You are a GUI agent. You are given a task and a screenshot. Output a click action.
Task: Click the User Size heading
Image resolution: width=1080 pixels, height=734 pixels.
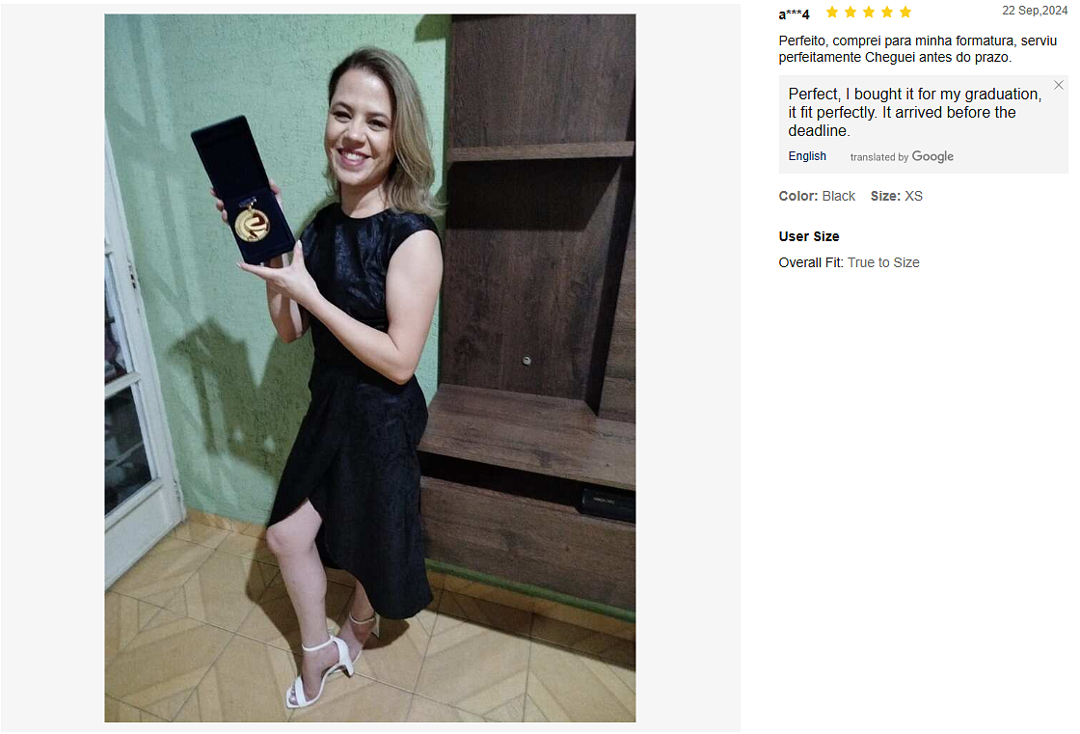809,236
